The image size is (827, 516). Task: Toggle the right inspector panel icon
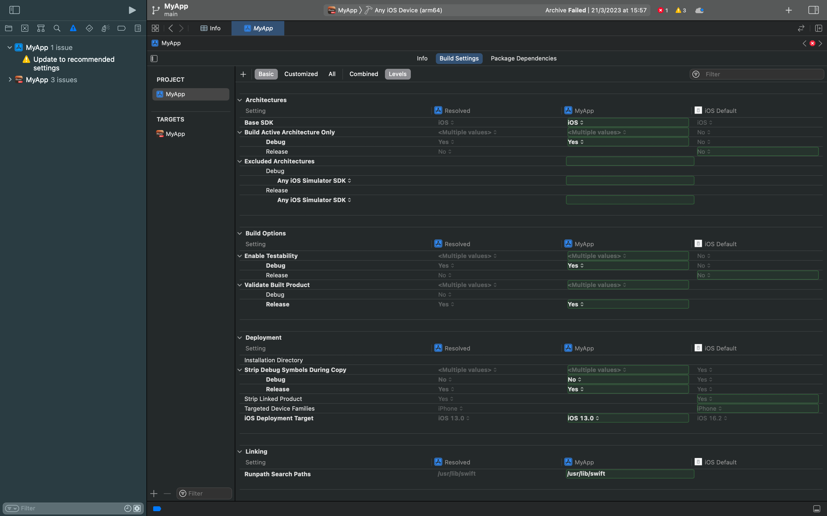tap(813, 10)
